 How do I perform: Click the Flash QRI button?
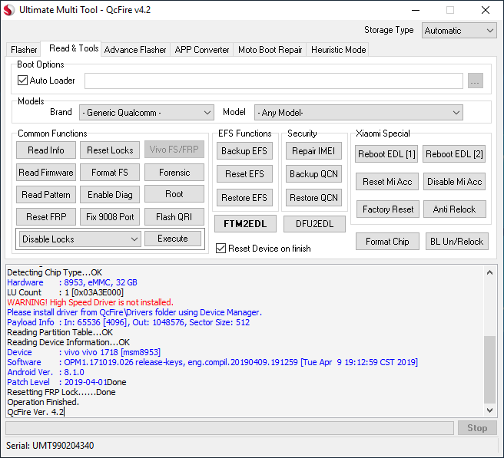click(x=174, y=216)
